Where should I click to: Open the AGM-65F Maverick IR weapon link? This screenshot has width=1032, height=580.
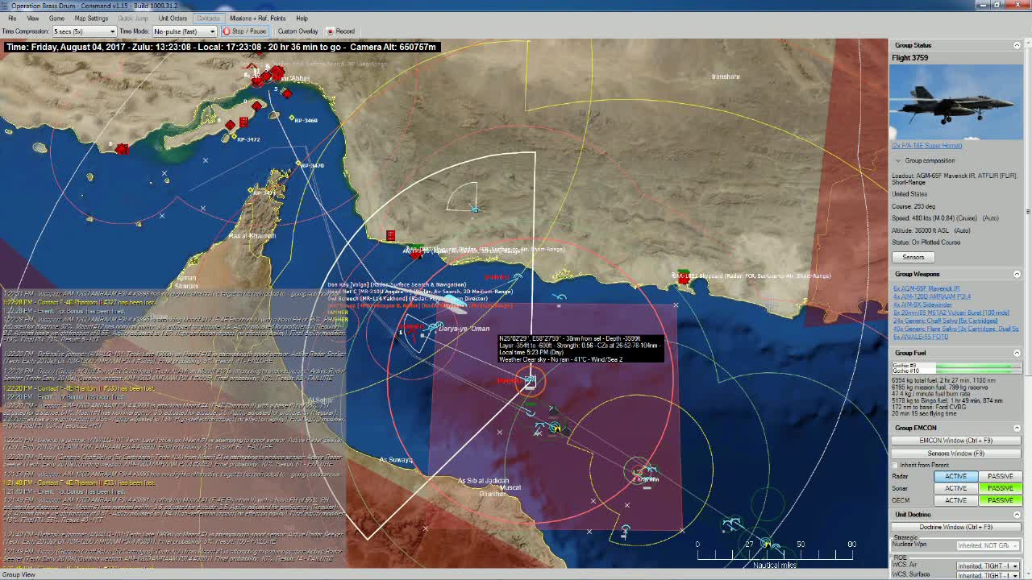pos(926,288)
